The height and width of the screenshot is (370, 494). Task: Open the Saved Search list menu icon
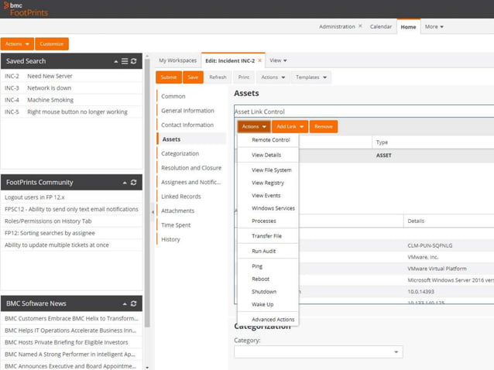click(125, 61)
